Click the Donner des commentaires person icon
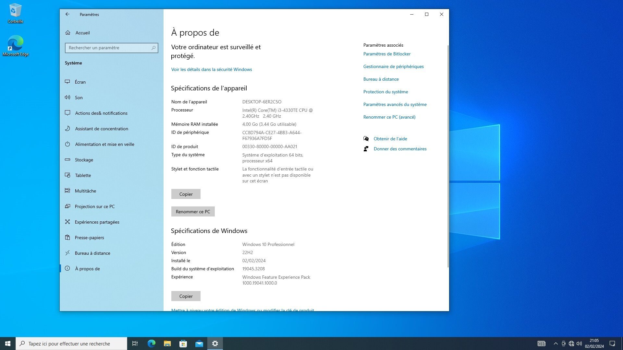 [366, 149]
